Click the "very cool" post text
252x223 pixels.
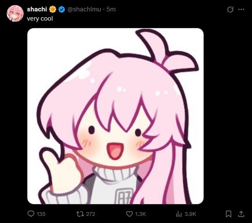pos(40,19)
